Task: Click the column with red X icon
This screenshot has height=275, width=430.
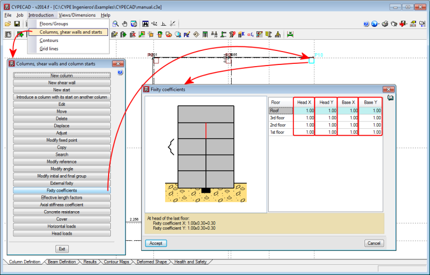Action: coord(133,34)
